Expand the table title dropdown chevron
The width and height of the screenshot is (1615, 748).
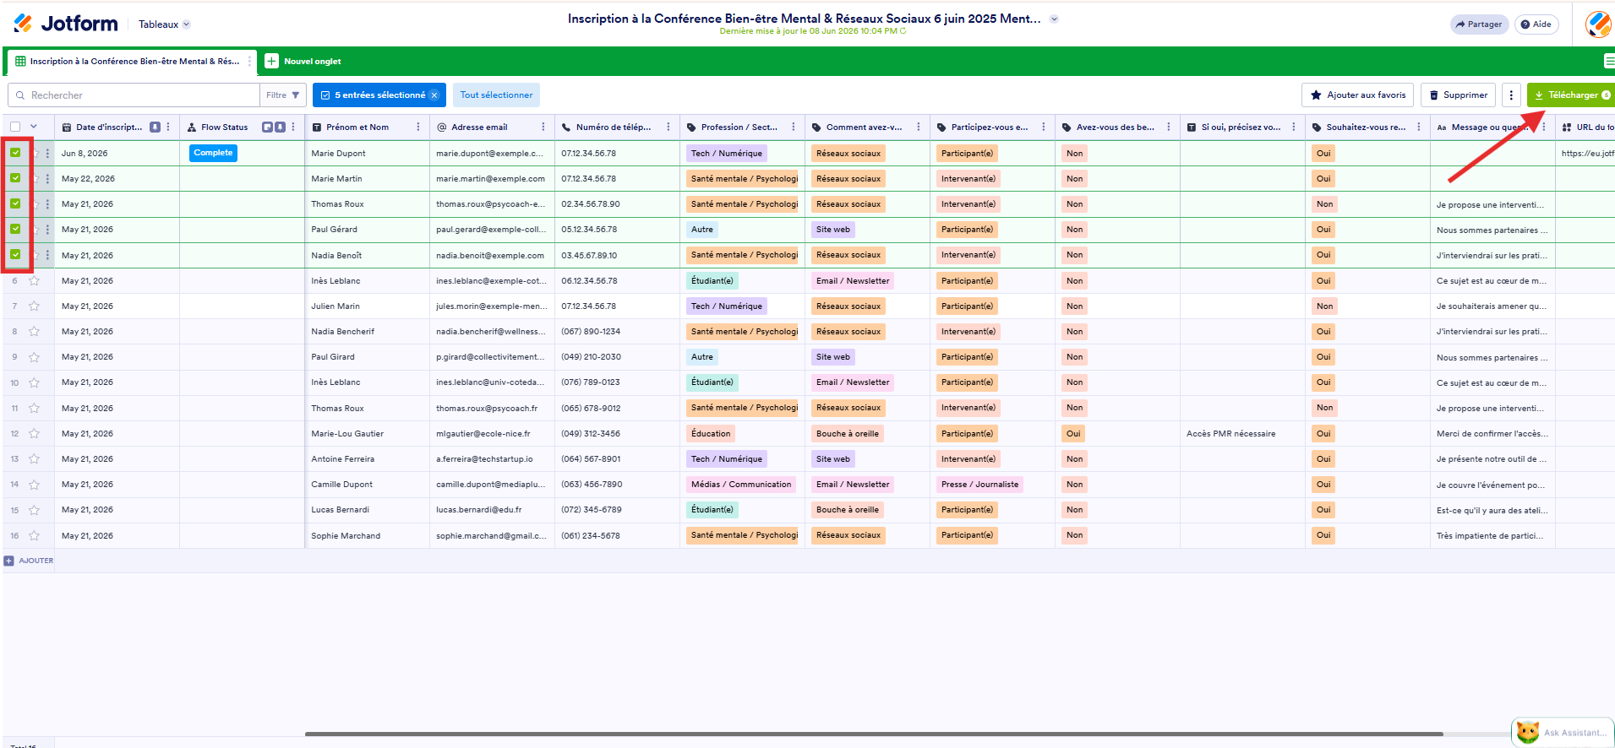pyautogui.click(x=1054, y=19)
